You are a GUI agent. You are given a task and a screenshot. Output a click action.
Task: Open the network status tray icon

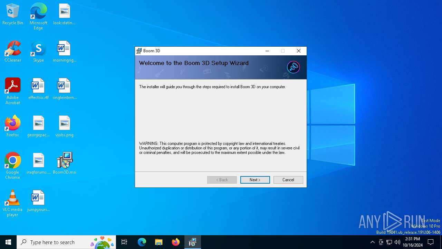pos(389,242)
